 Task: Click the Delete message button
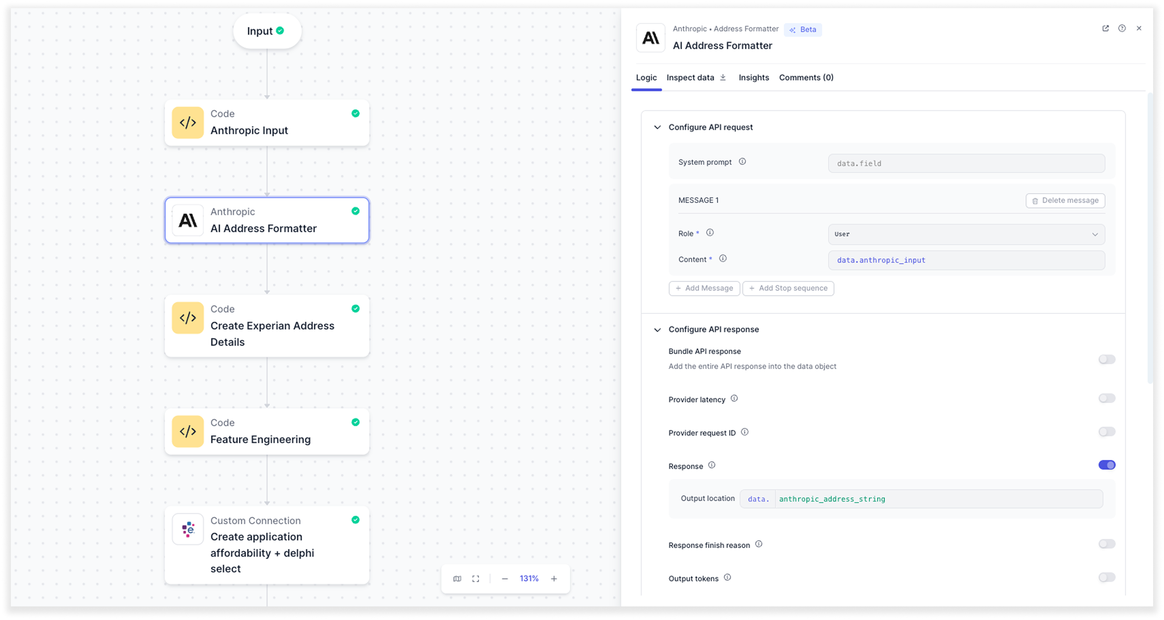1065,200
